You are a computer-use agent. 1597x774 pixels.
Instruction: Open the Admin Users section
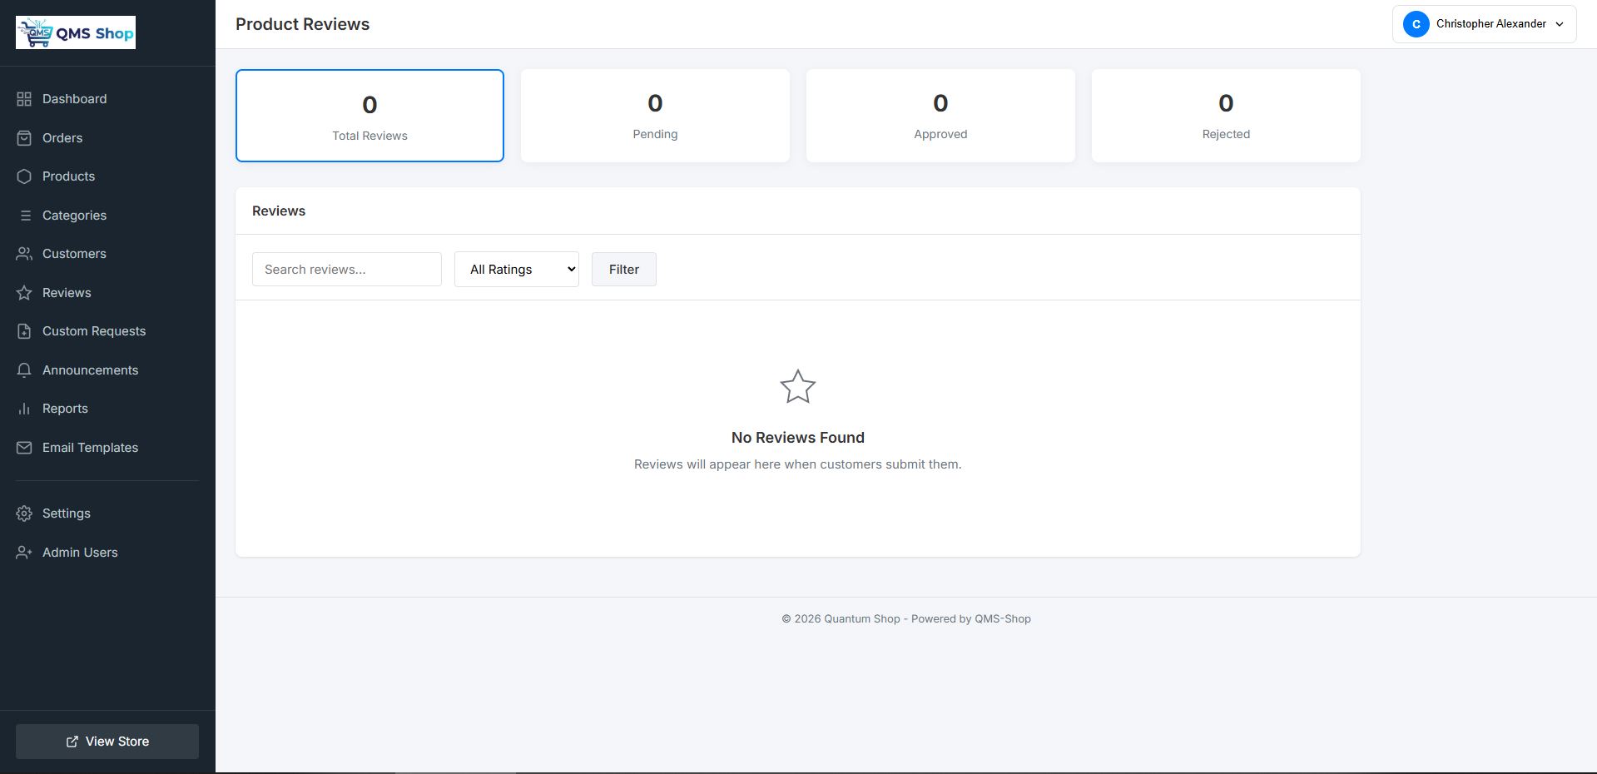[80, 553]
